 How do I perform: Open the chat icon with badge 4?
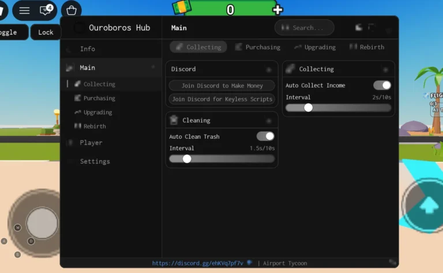tap(46, 10)
